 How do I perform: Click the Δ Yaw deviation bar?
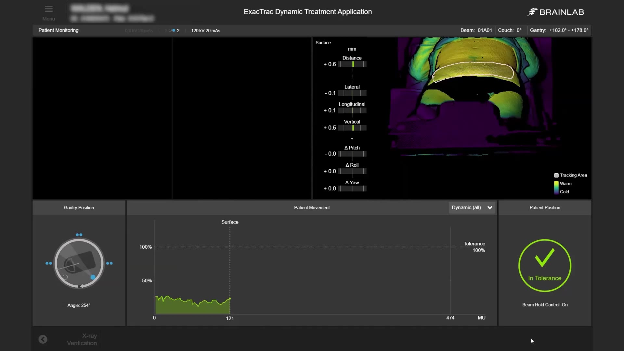352,188
